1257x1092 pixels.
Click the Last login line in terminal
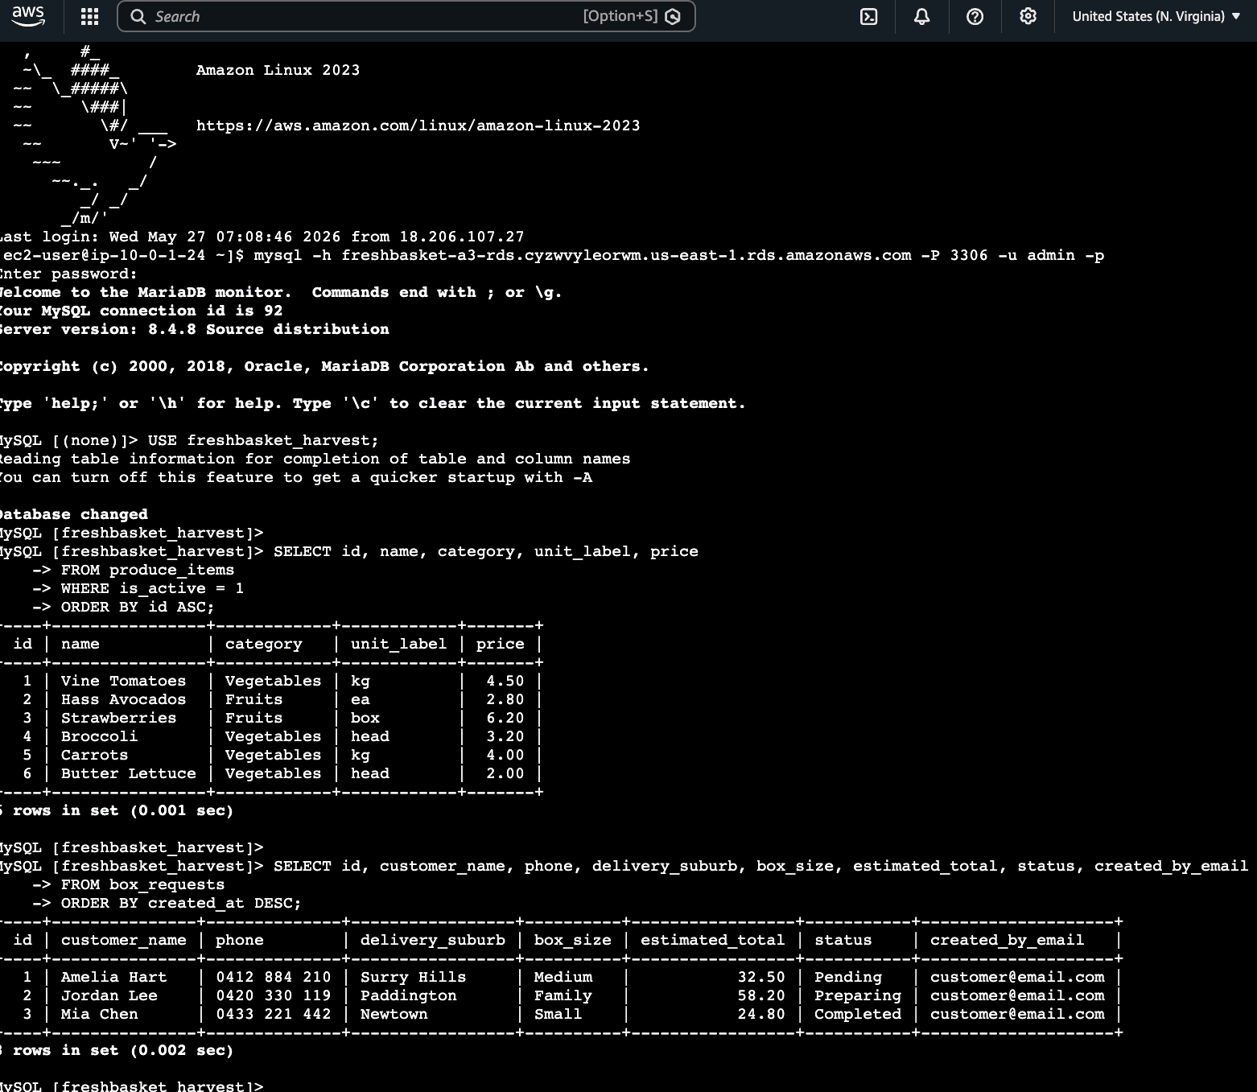coord(262,237)
